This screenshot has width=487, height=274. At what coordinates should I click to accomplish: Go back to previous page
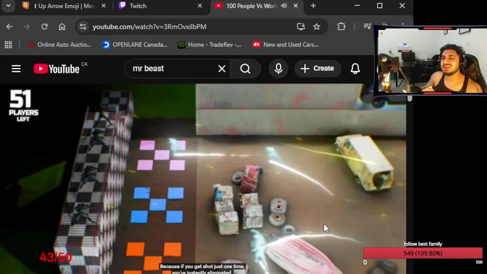click(x=10, y=27)
